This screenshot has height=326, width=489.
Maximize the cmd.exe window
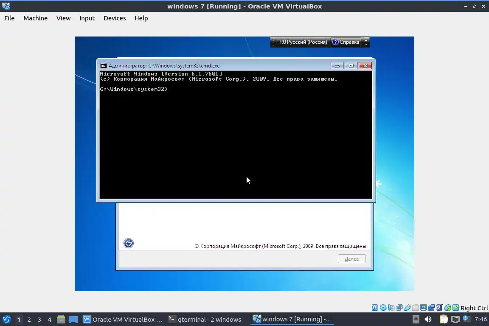tap(351, 65)
